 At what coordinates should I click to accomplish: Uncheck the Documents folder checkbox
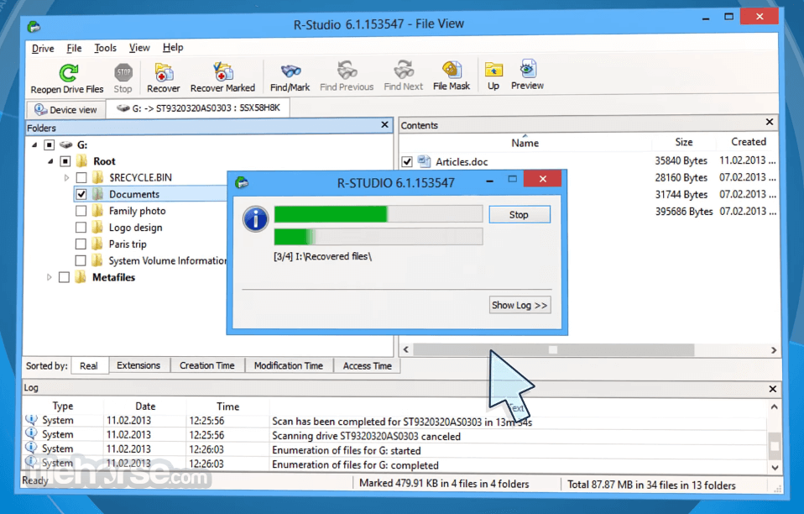coord(81,194)
